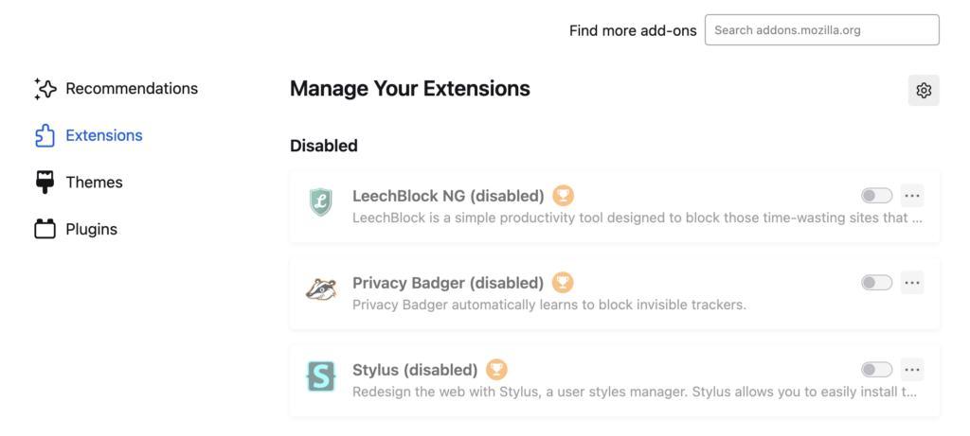Click the recommended trophy badge beside Stylus
Viewport: 970px width, 436px height.
coord(496,370)
